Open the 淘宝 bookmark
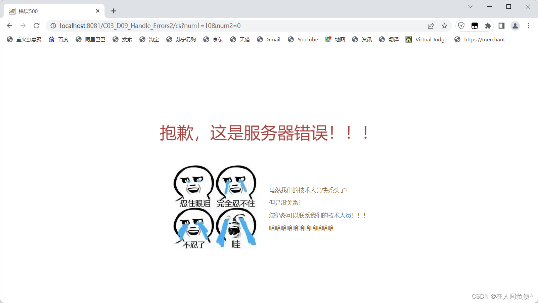Viewport: 538px width, 303px height. pyautogui.click(x=149, y=40)
